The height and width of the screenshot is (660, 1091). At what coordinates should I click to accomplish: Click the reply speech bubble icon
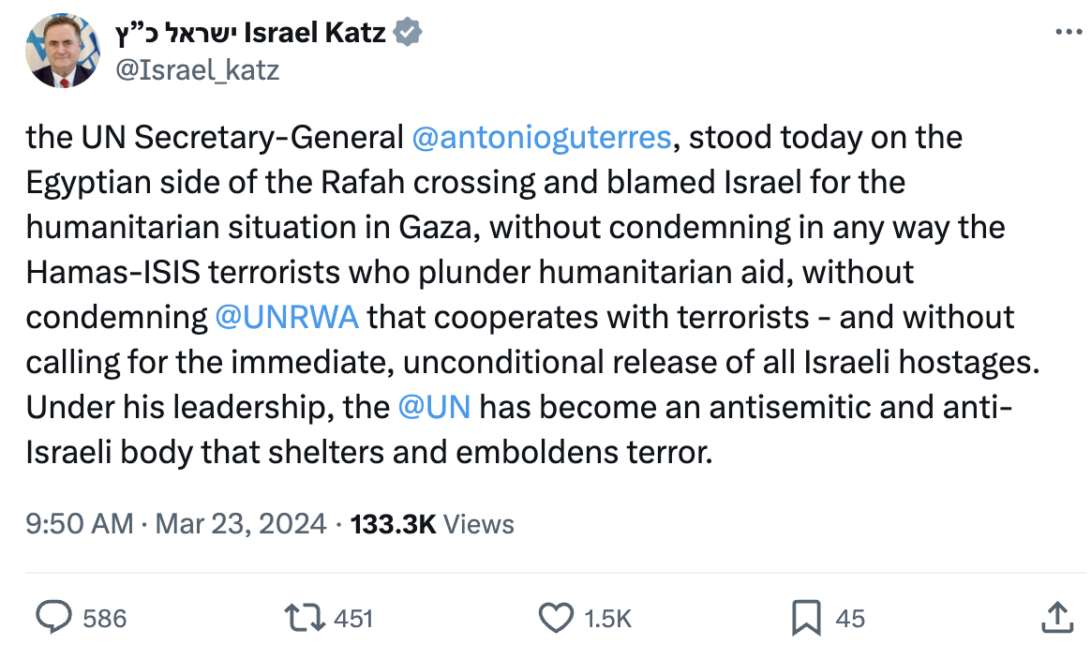(53, 617)
